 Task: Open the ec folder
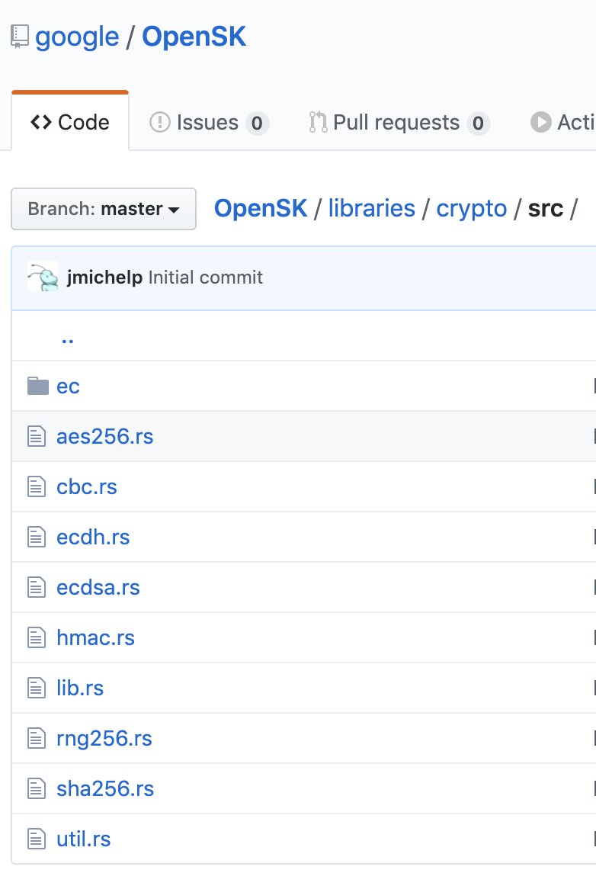(68, 386)
